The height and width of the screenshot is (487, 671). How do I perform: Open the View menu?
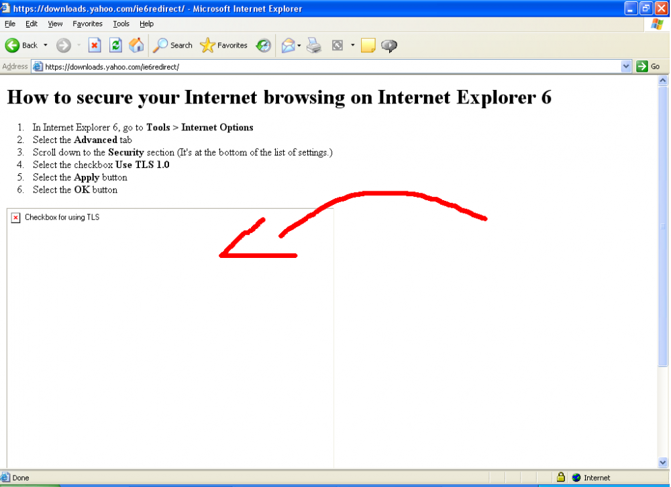54,24
